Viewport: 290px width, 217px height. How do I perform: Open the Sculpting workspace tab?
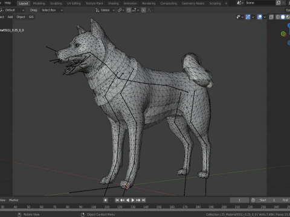click(x=56, y=4)
